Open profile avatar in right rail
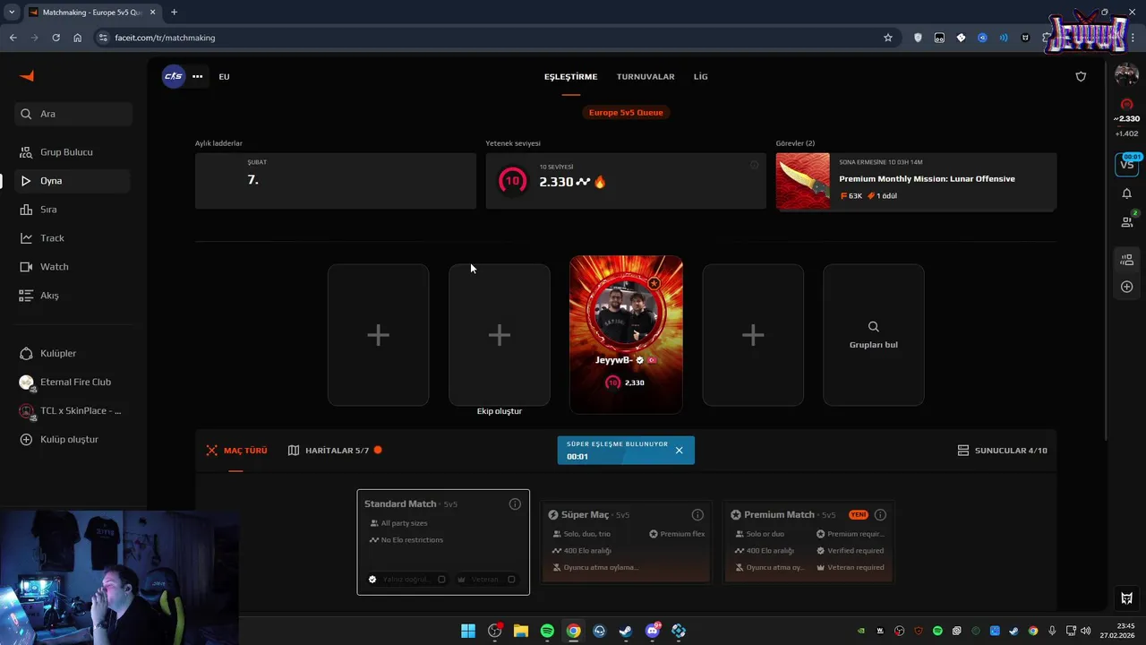The image size is (1146, 645). [x=1126, y=75]
